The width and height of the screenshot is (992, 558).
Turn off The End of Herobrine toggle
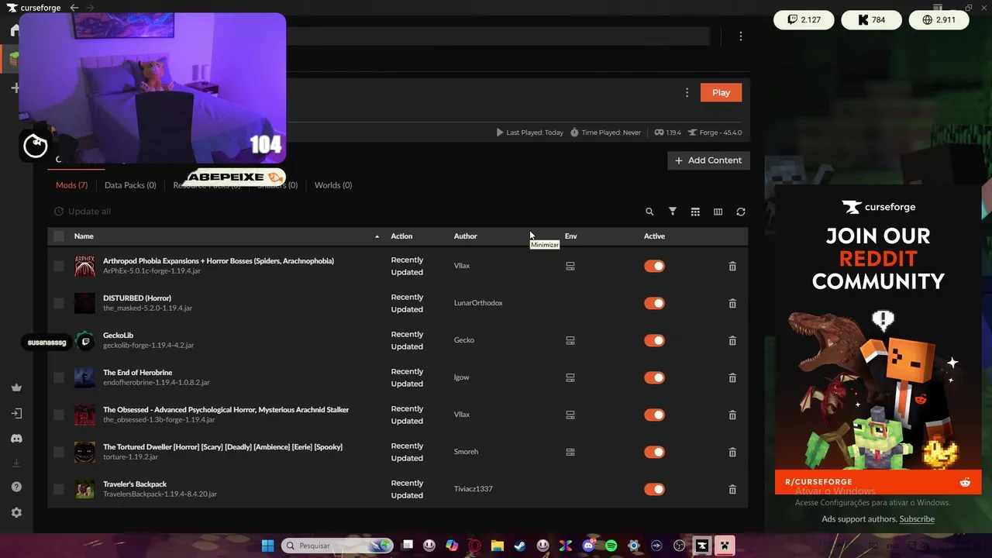(655, 377)
